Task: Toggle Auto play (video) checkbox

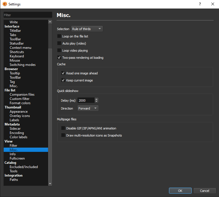Action: click(59, 43)
